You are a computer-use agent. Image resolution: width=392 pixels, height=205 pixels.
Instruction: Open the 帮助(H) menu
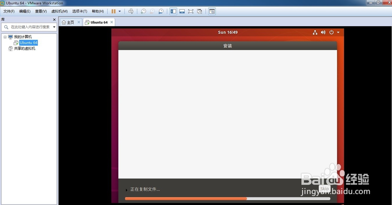(98, 11)
